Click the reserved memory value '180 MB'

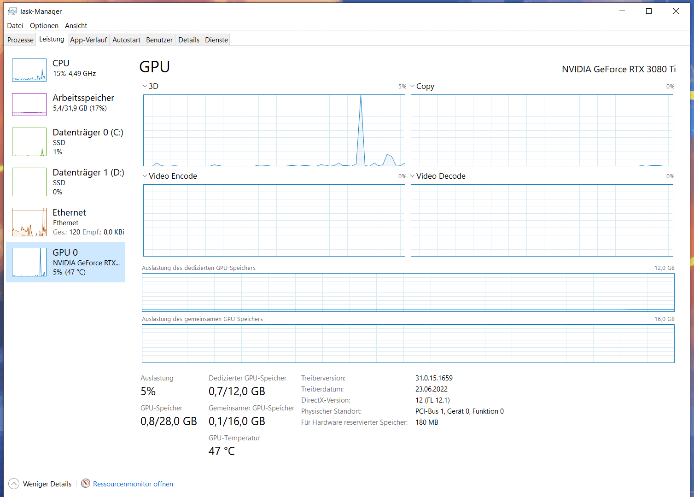427,422
